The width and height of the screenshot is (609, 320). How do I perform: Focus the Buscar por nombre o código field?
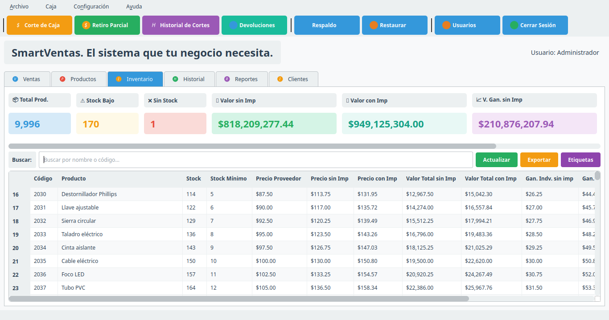coord(256,160)
